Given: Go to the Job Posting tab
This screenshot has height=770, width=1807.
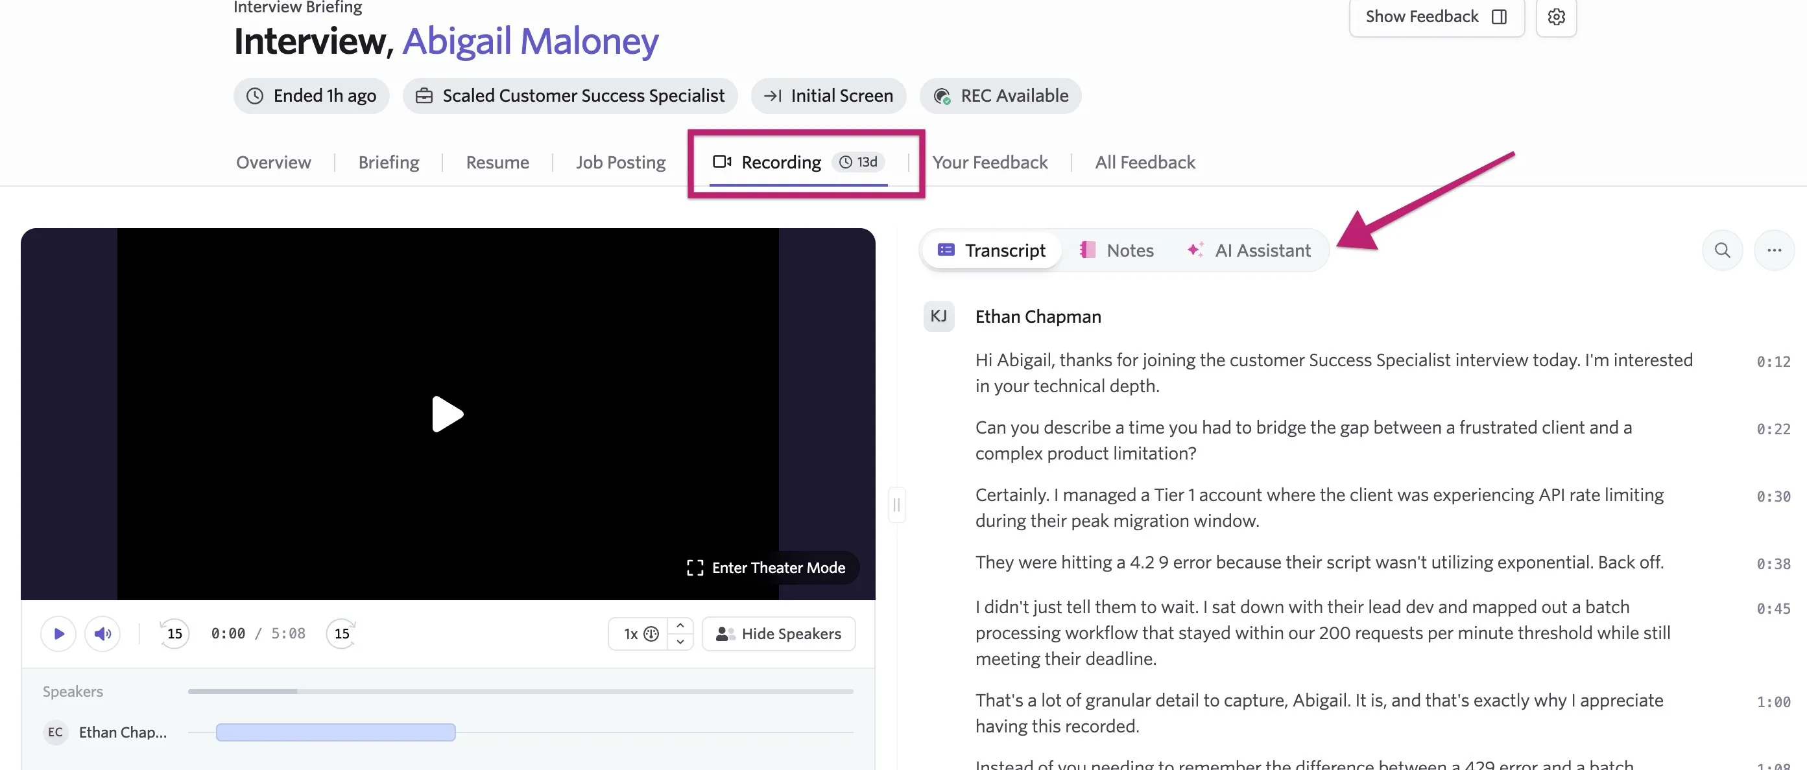Looking at the screenshot, I should click(621, 163).
